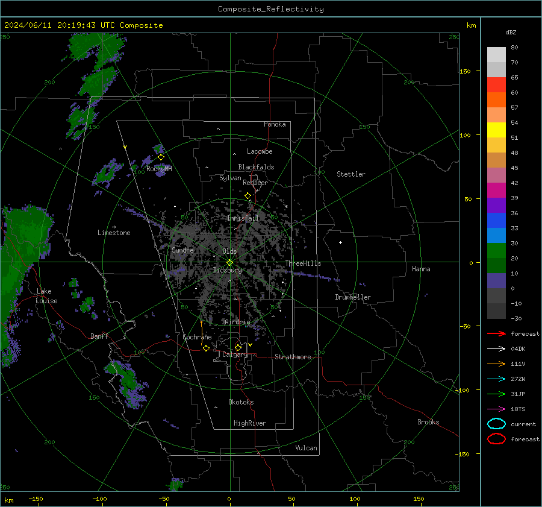Click the Stettler city label
The width and height of the screenshot is (542, 507).
point(351,174)
